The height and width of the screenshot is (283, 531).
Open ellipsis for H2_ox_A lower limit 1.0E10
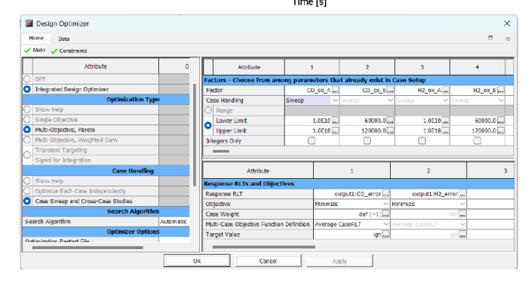(445, 121)
